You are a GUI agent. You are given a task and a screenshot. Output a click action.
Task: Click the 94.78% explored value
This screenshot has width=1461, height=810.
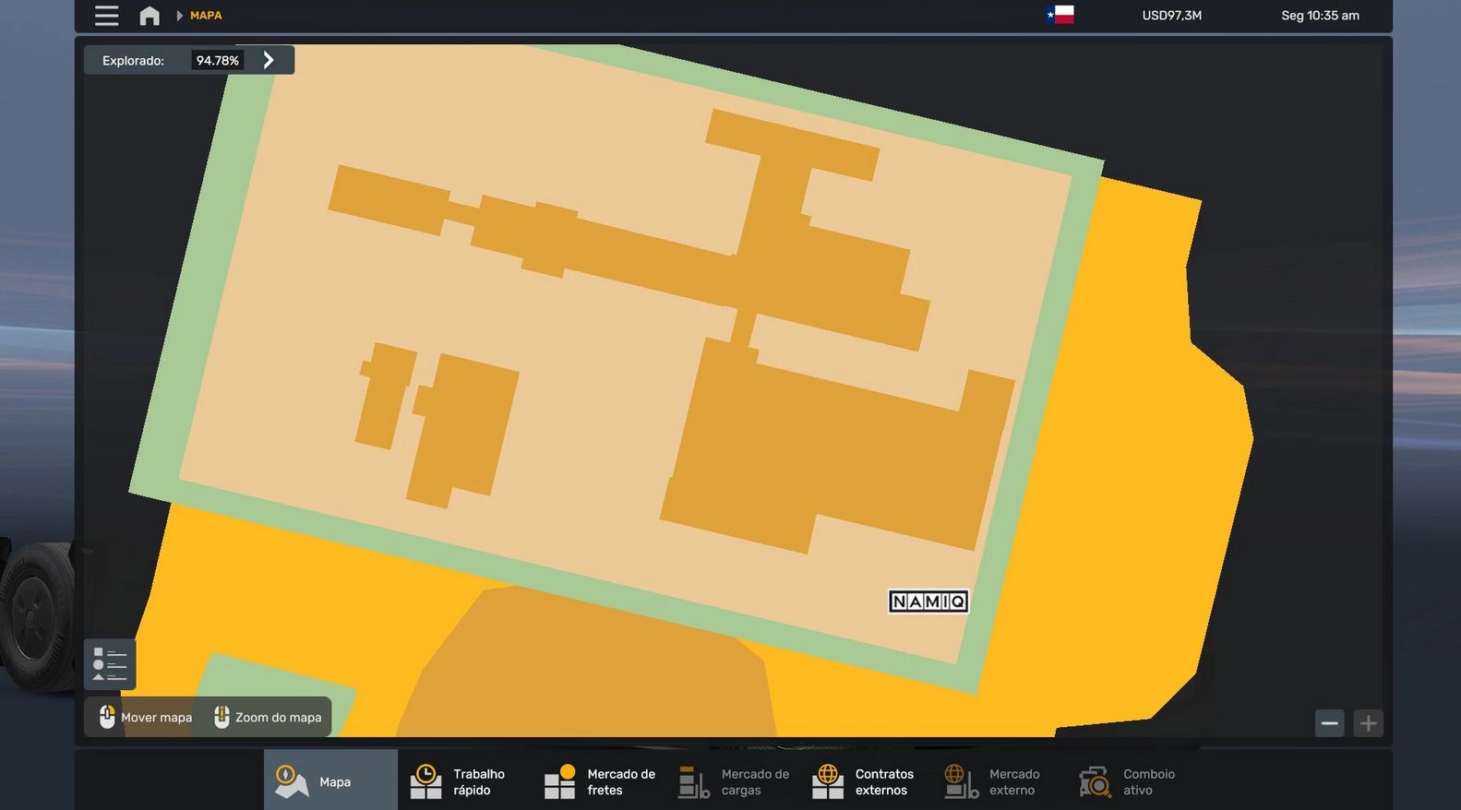(x=217, y=60)
